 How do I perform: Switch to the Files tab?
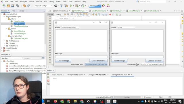(x=14, y=11)
